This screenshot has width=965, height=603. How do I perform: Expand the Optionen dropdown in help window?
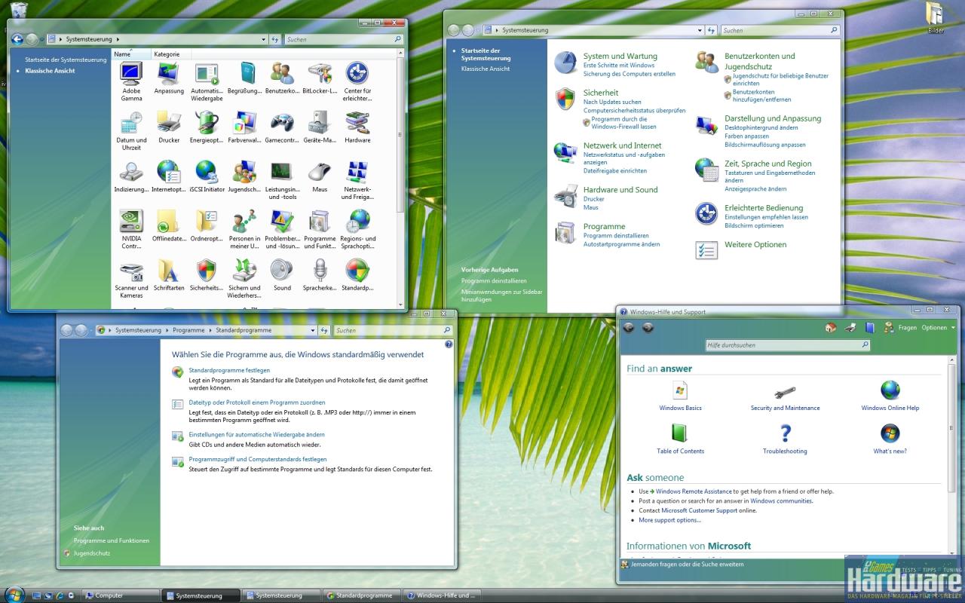click(938, 328)
